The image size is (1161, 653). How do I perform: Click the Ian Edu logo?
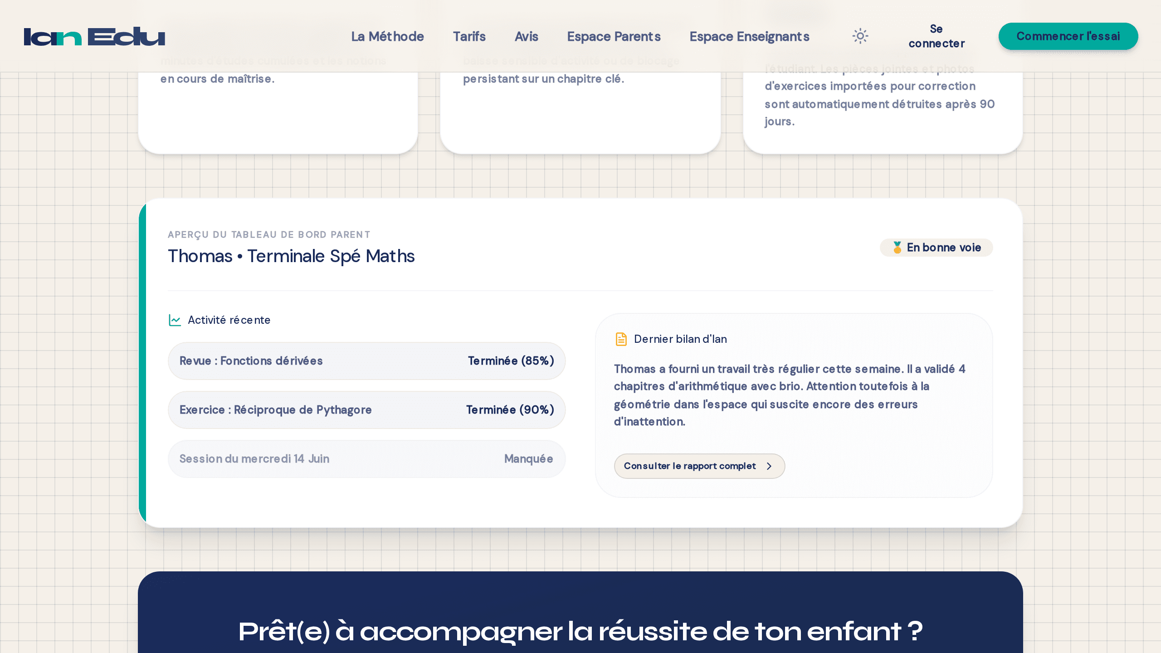coord(94,36)
